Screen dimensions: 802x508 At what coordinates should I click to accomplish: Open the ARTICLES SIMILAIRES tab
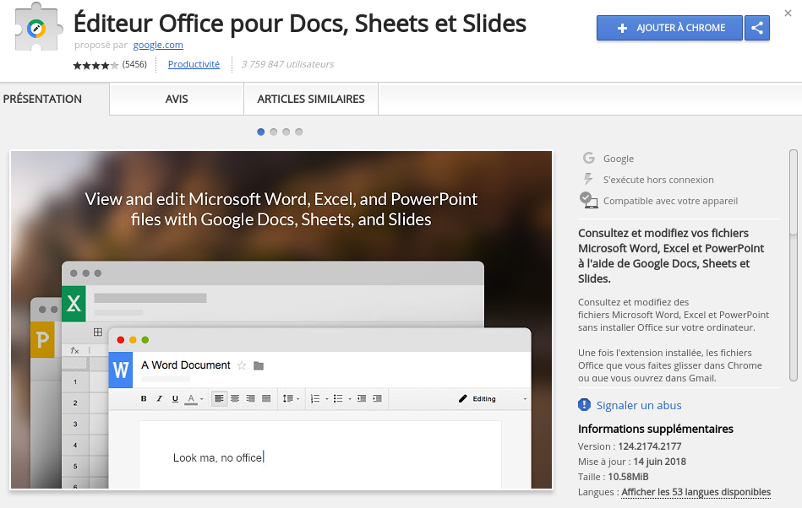pos(310,99)
